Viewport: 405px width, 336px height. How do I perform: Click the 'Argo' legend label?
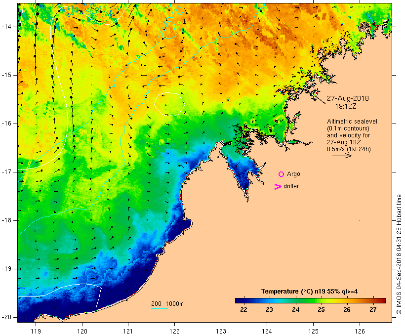293,174
